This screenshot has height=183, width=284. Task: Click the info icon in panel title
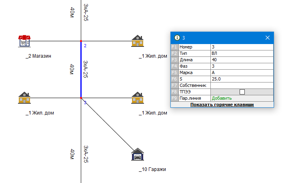[x=177, y=38]
